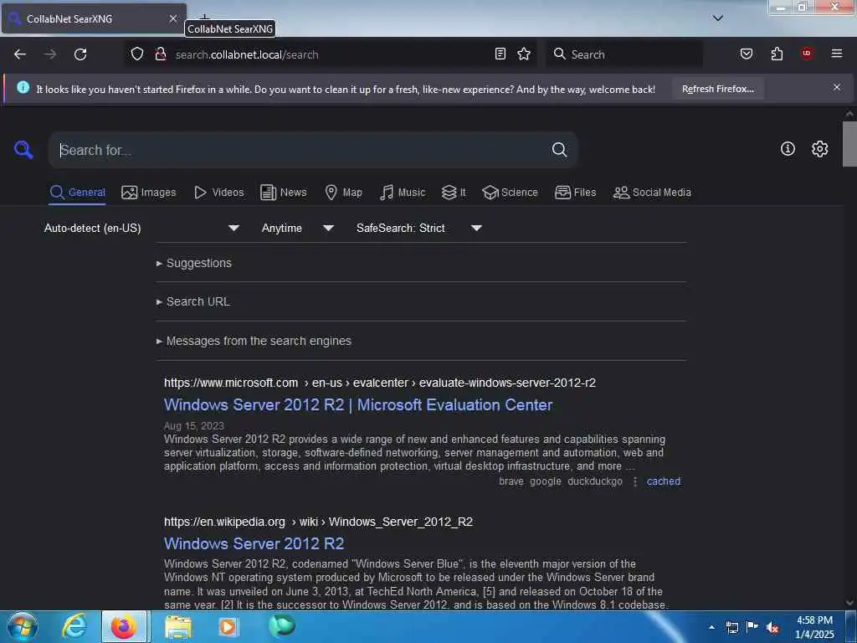This screenshot has width=857, height=643.
Task: Click the greyed forward arrow button
Action: (50, 54)
